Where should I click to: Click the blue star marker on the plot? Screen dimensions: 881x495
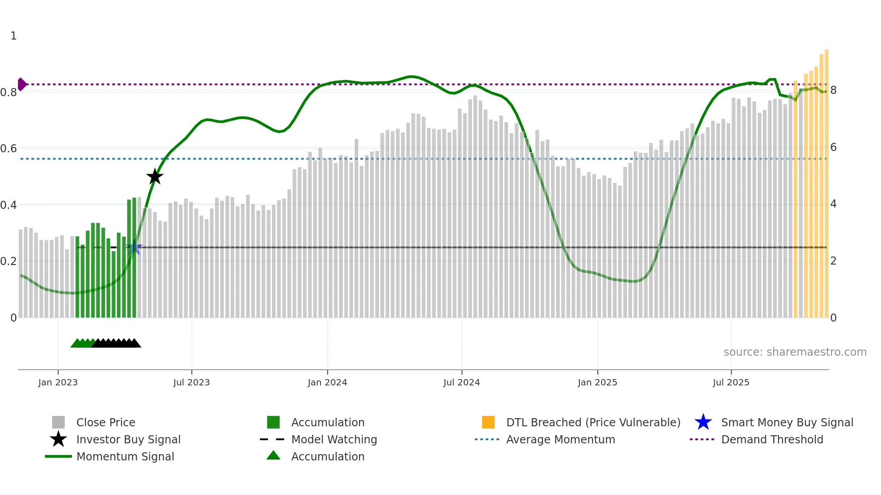[134, 247]
